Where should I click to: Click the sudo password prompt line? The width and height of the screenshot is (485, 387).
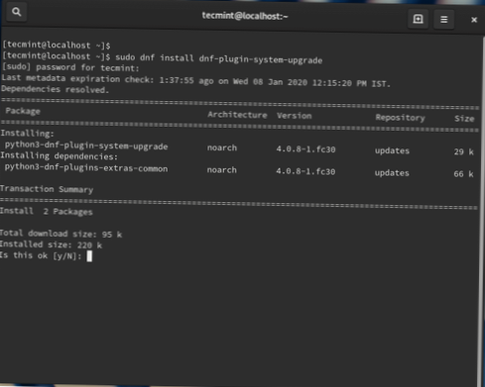[x=70, y=67]
